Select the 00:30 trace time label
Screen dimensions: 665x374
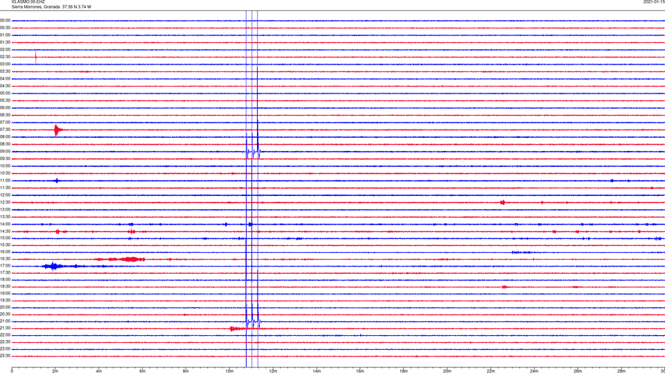[5, 28]
